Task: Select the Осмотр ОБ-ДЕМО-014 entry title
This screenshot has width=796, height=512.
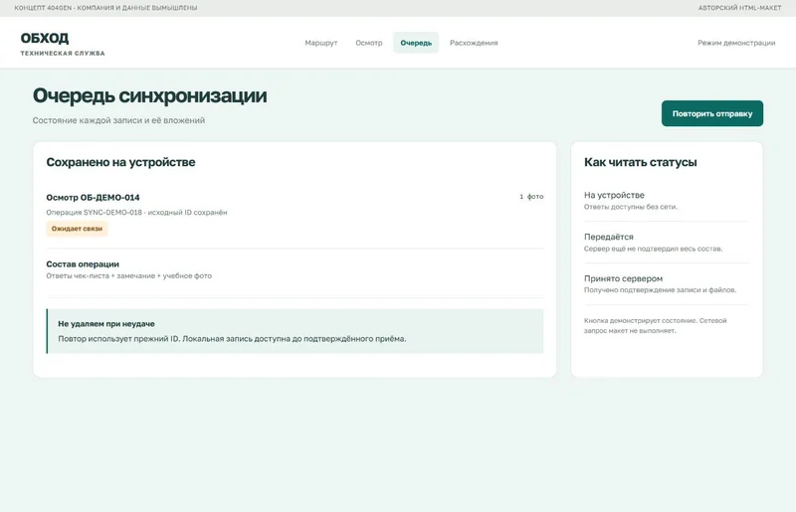Action: point(93,198)
